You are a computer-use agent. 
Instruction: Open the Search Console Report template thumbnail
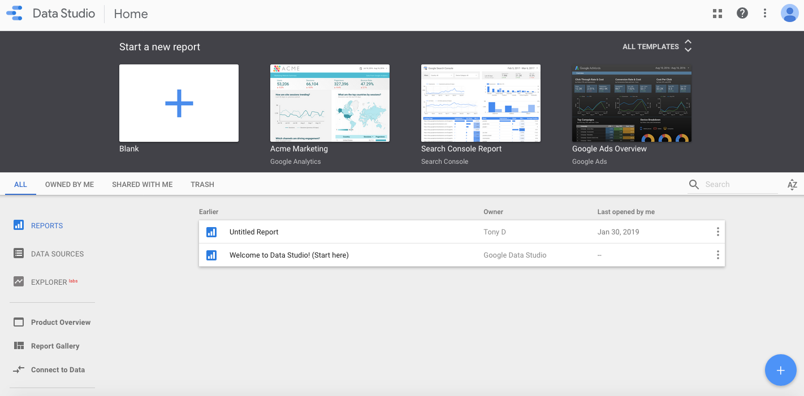[481, 103]
